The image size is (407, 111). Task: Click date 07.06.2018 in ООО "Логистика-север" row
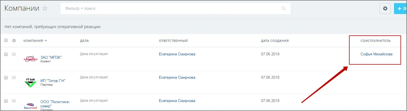[270, 101]
